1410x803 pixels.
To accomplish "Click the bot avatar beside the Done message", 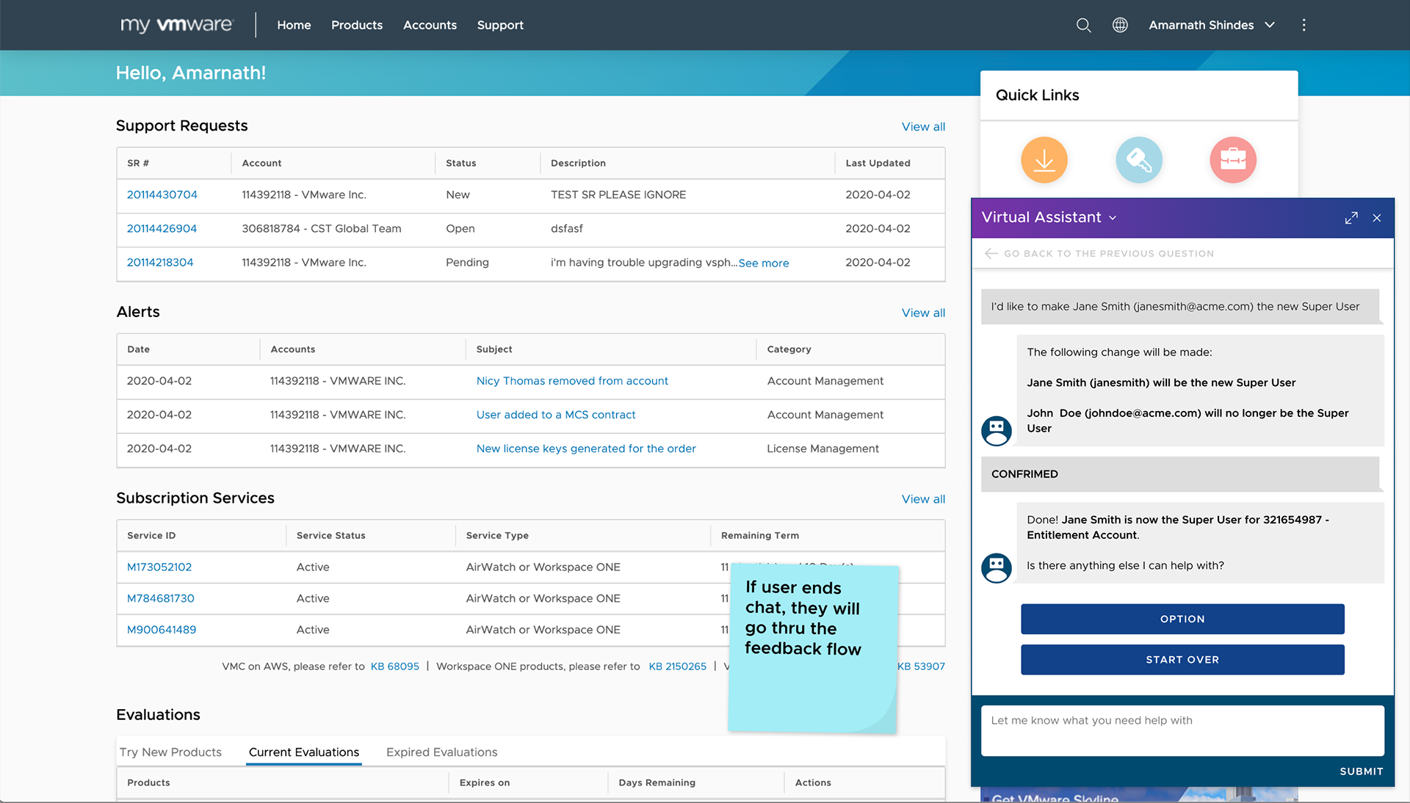I will (x=996, y=568).
